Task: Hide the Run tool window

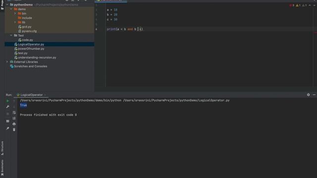Action: coord(314,94)
